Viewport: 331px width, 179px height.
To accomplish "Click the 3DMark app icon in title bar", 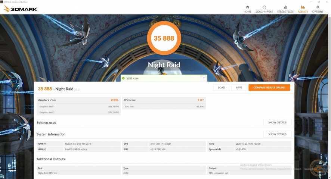I will pos(2,2).
